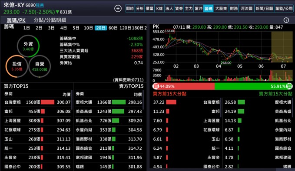Choose the 10日 period

pyautogui.click(x=89, y=28)
